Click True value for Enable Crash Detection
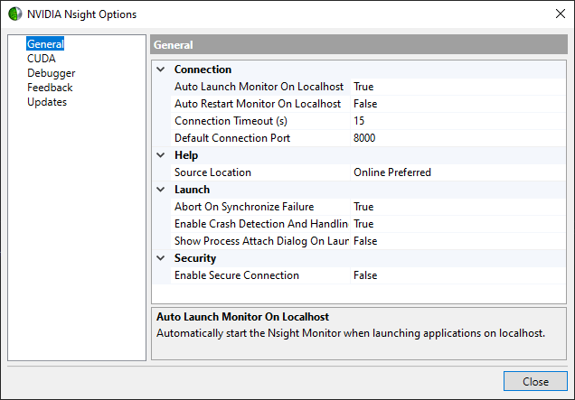The width and height of the screenshot is (575, 400). [x=458, y=224]
